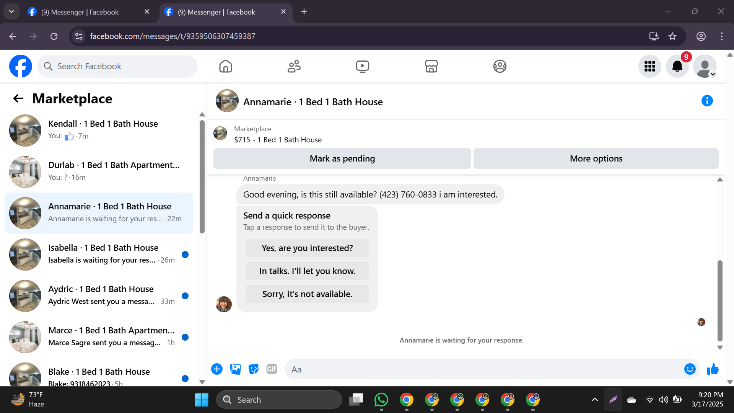The image size is (734, 413).
Task: Click the Search Facebook field
Action: pos(117,66)
